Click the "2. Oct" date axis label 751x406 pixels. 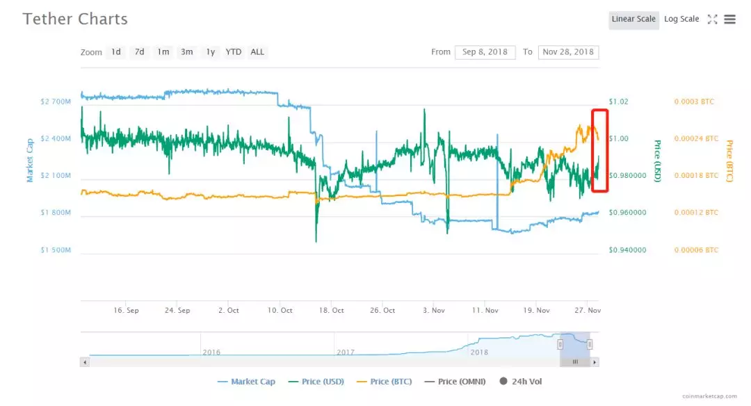point(229,310)
